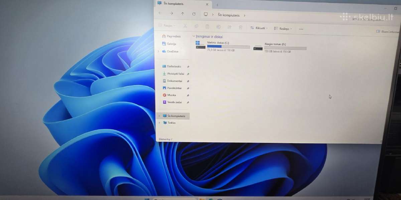Open Dokumentai quick access folder

[x=172, y=81]
